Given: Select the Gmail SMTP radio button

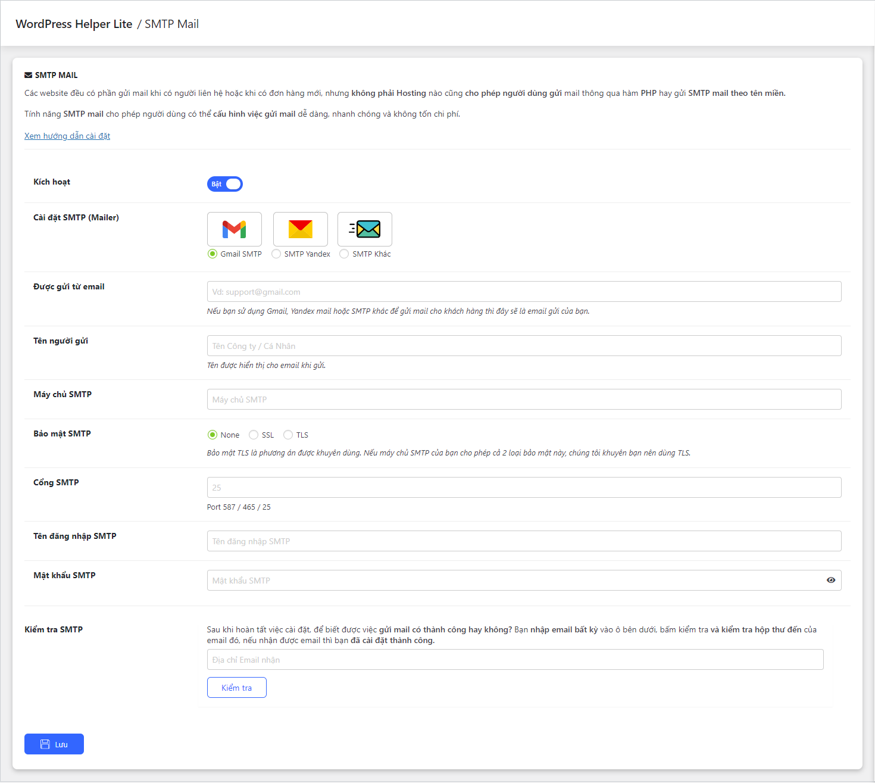Looking at the screenshot, I should pos(212,254).
